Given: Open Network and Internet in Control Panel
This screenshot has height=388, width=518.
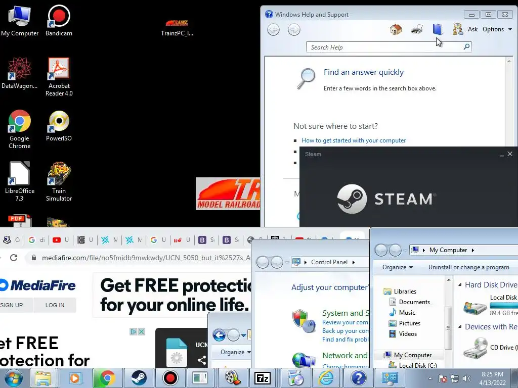Looking at the screenshot, I should (x=346, y=355).
